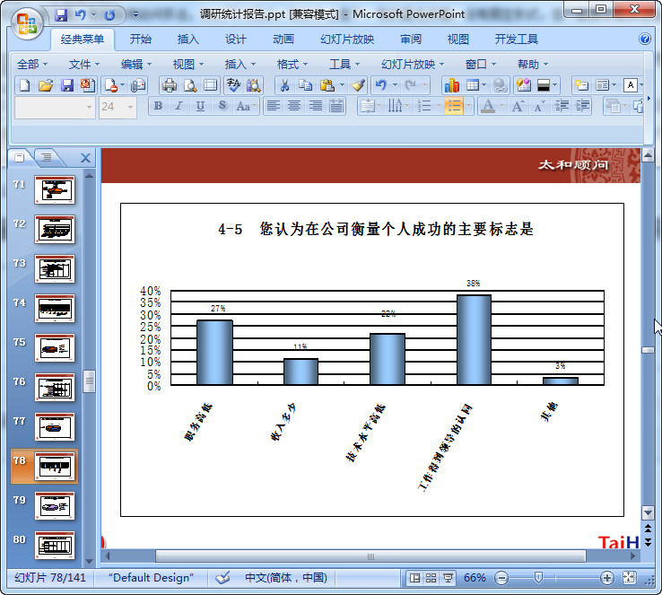The height and width of the screenshot is (595, 662).
Task: Switch to the 设计 ribbon tab
Action: point(235,39)
